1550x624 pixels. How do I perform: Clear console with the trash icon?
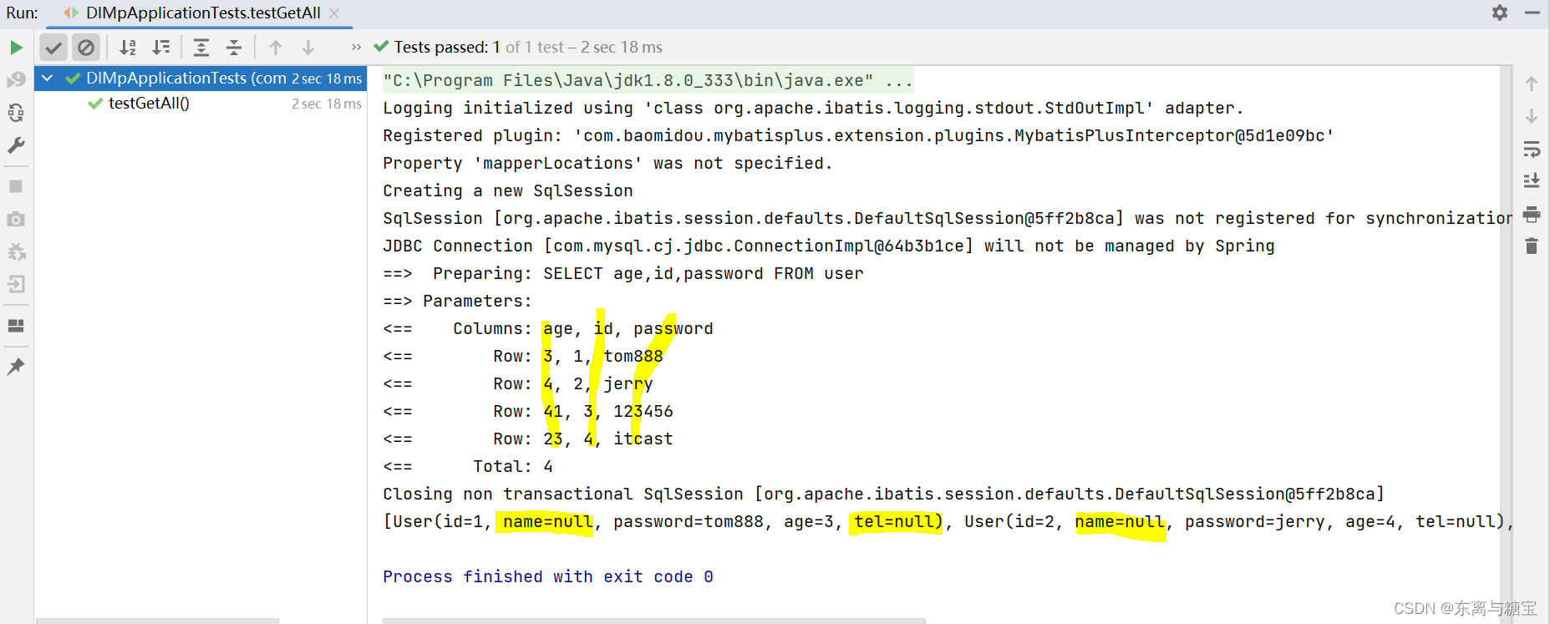pos(1531,246)
